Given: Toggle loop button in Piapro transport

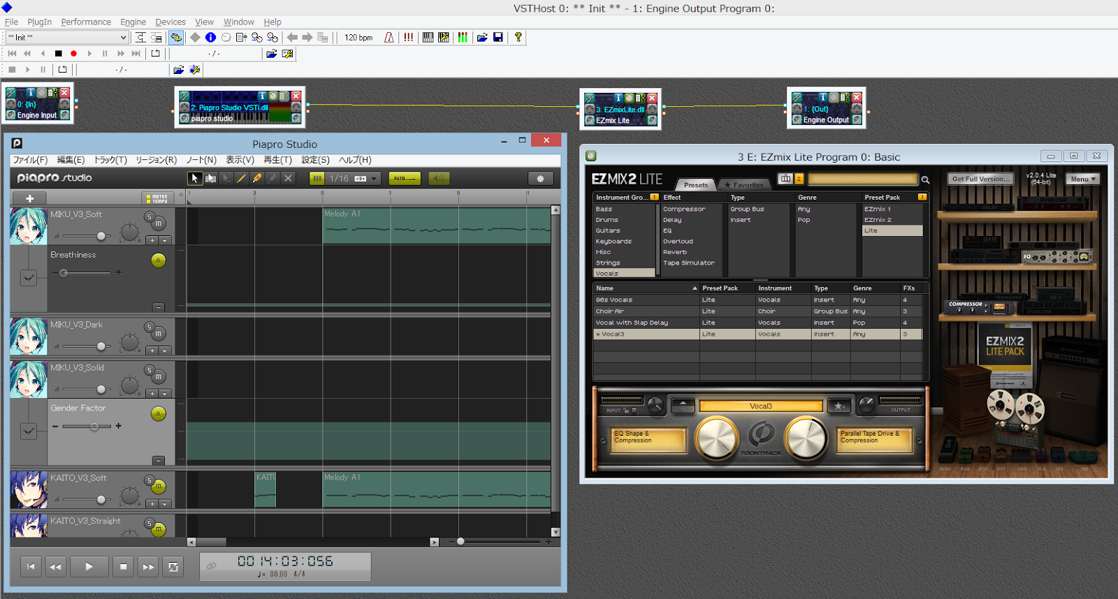Looking at the screenshot, I should coord(173,567).
